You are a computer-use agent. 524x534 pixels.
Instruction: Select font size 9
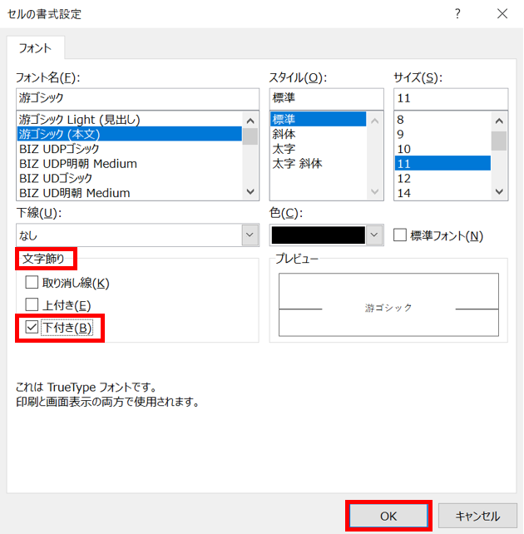point(442,134)
